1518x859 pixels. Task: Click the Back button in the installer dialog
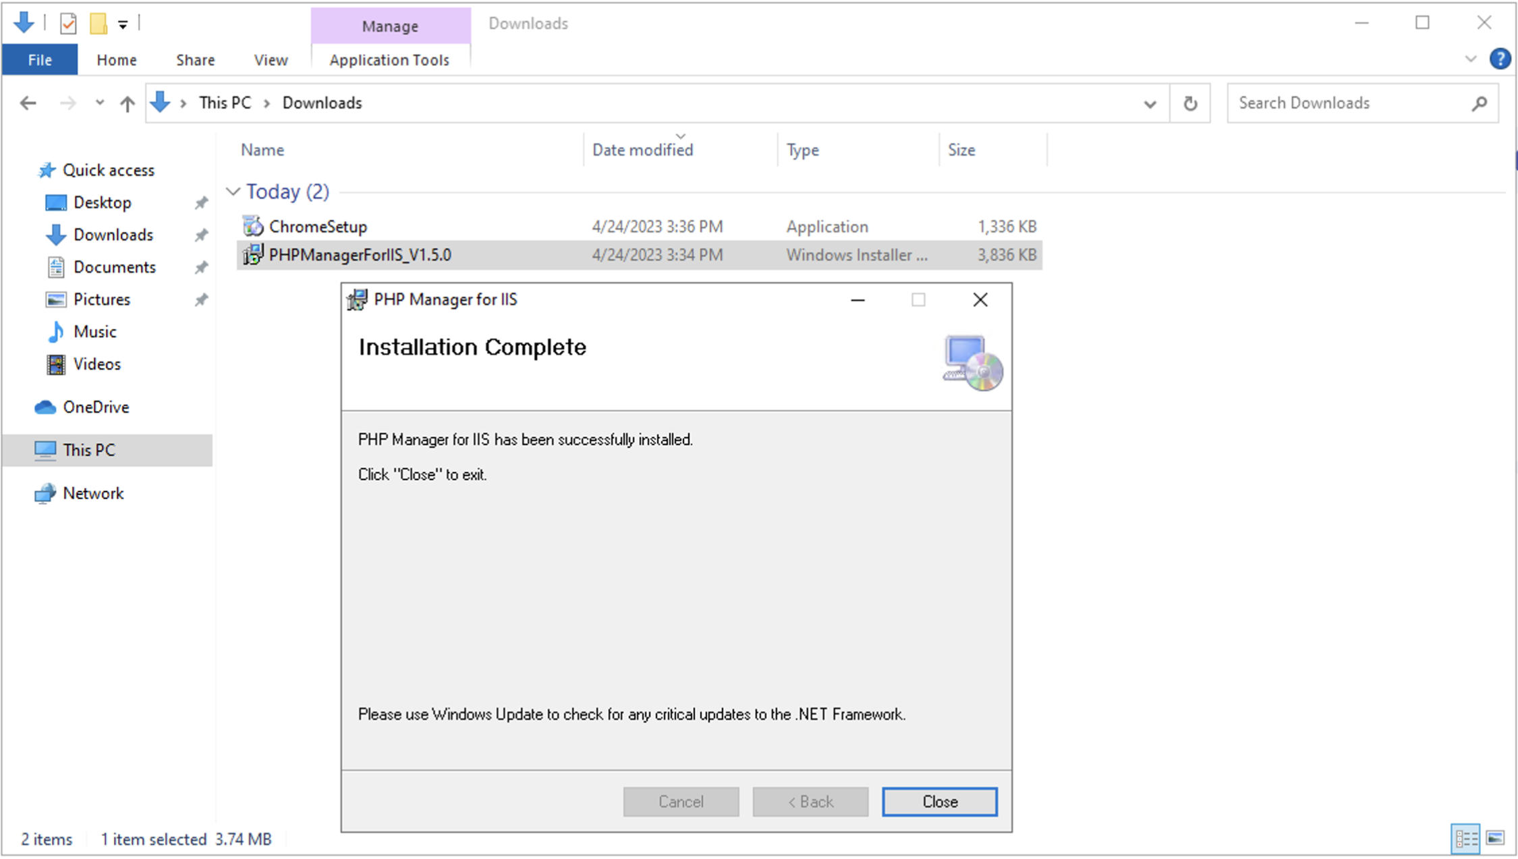coord(810,801)
